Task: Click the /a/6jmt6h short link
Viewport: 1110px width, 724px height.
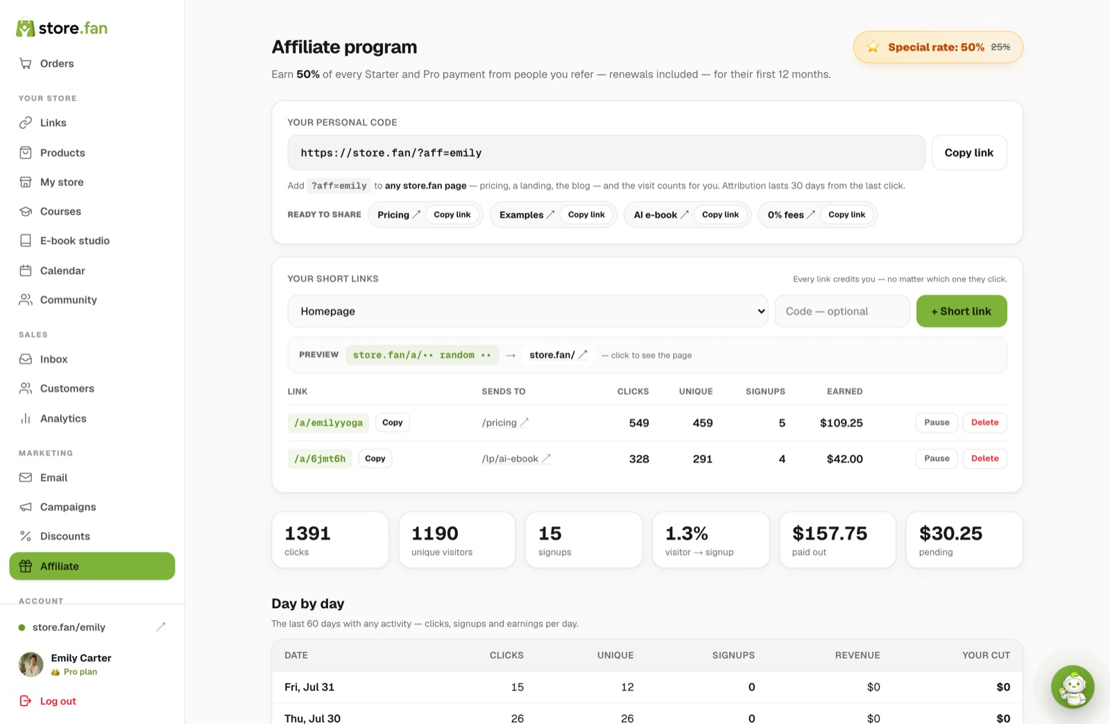Action: pyautogui.click(x=320, y=459)
